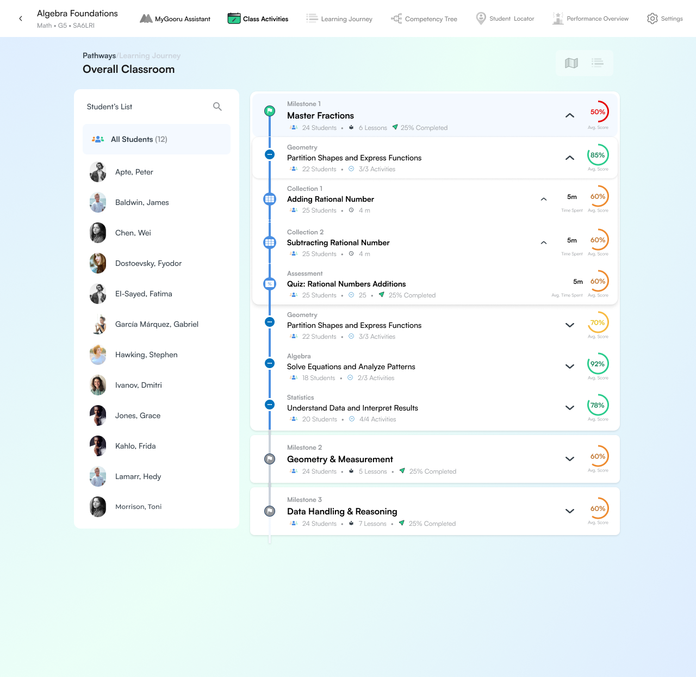Click the Settings gear icon

click(652, 18)
